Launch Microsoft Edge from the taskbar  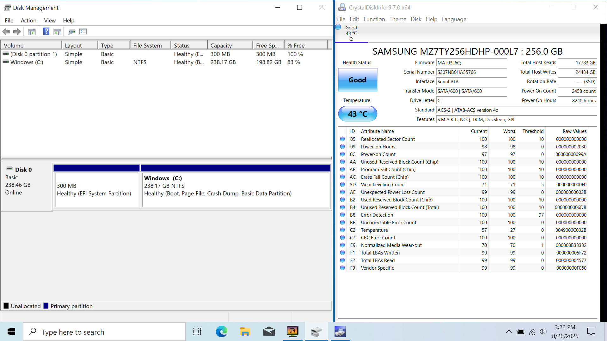(221, 332)
